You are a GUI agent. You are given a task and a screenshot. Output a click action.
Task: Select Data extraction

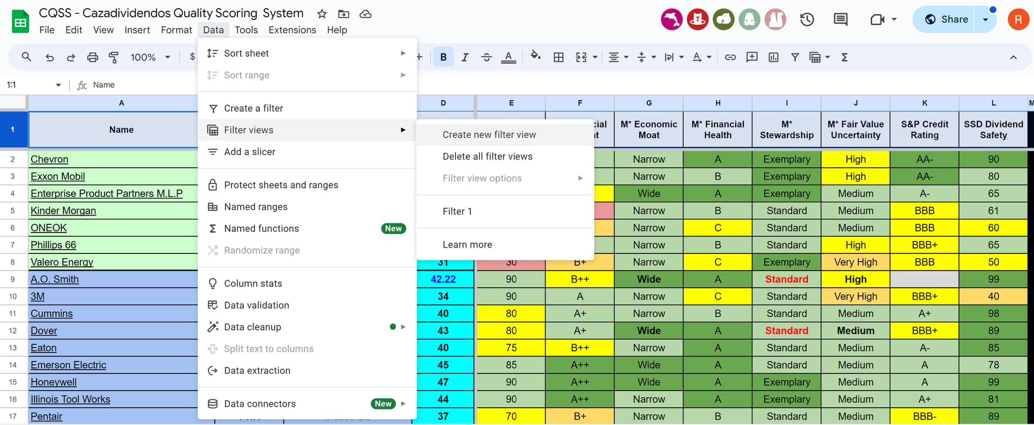(x=307, y=371)
